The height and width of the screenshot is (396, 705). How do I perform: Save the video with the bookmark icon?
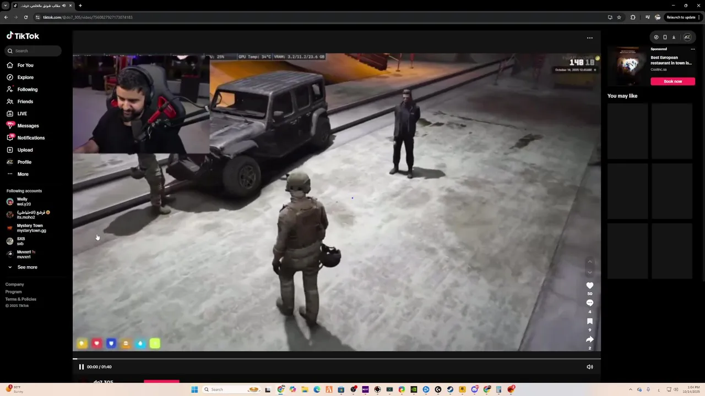(589, 321)
